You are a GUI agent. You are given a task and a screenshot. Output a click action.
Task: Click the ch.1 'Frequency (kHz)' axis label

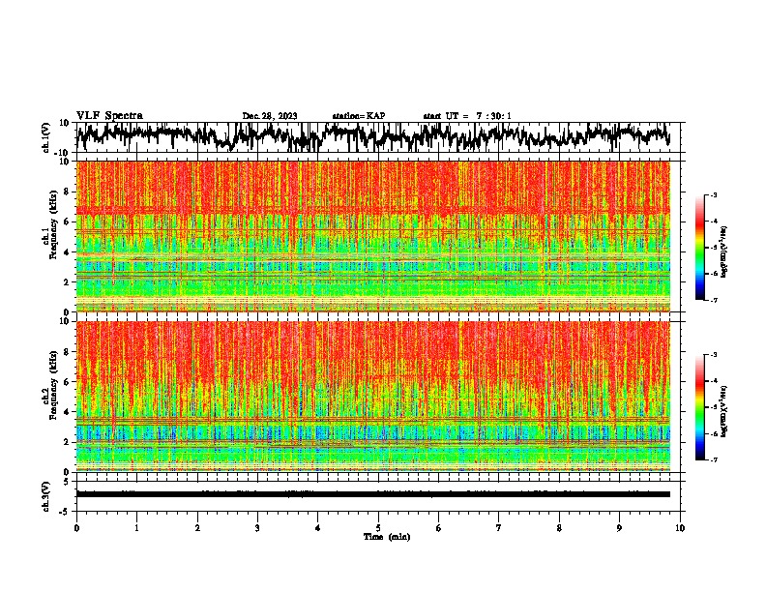pyautogui.click(x=53, y=224)
